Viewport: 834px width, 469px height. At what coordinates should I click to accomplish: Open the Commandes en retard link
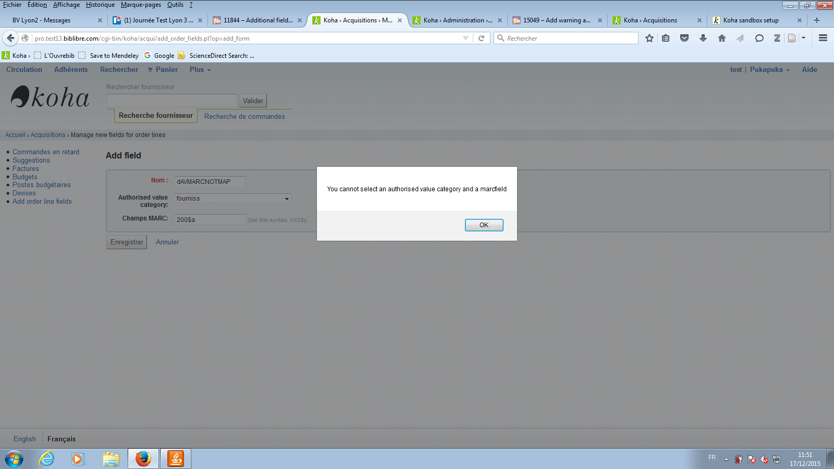pos(46,152)
